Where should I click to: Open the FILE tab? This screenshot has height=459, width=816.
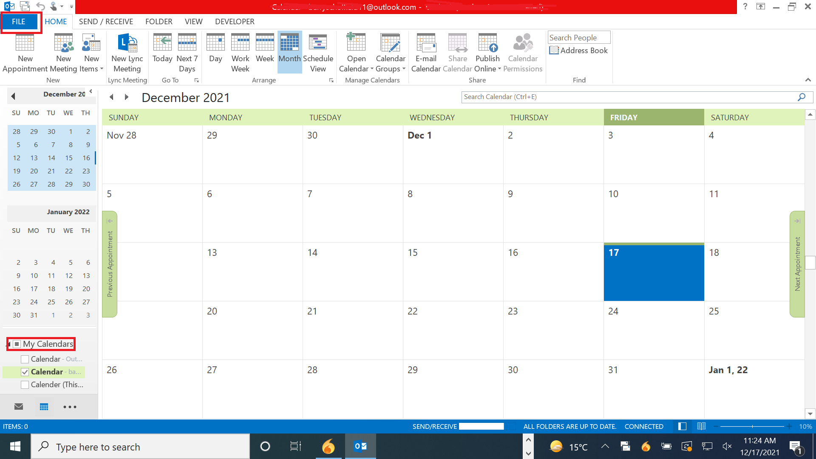pos(19,22)
